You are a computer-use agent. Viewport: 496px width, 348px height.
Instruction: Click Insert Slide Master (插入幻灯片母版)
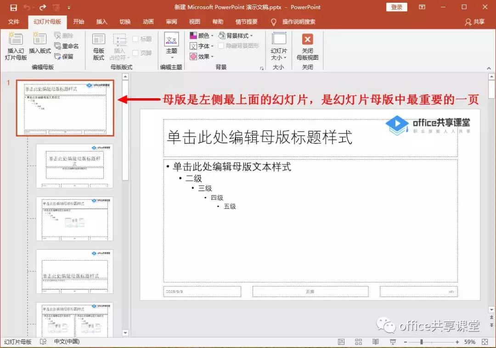16,46
